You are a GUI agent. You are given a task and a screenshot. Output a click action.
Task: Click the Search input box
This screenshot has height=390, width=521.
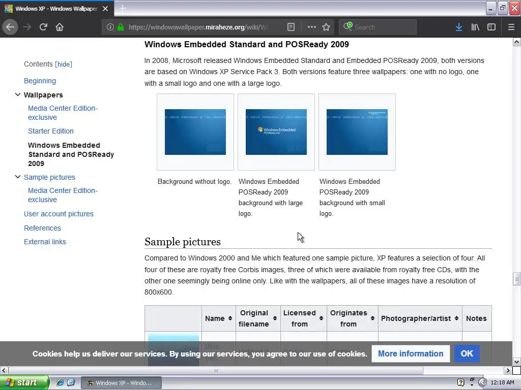pyautogui.click(x=384, y=27)
